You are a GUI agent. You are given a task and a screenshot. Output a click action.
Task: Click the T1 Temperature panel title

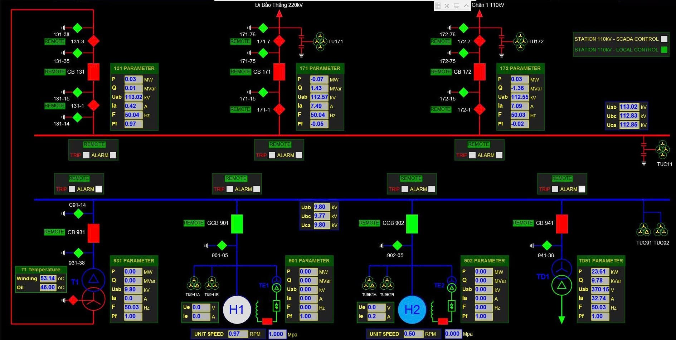pos(41,270)
